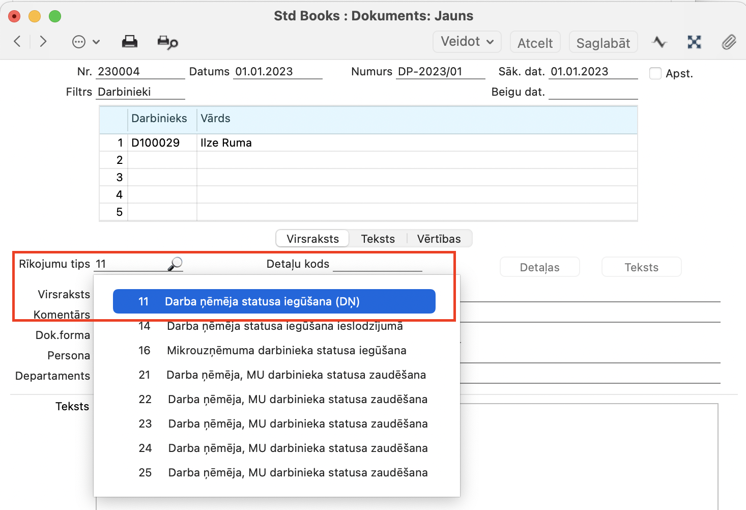Switch to the Vērtības tab

click(x=439, y=239)
